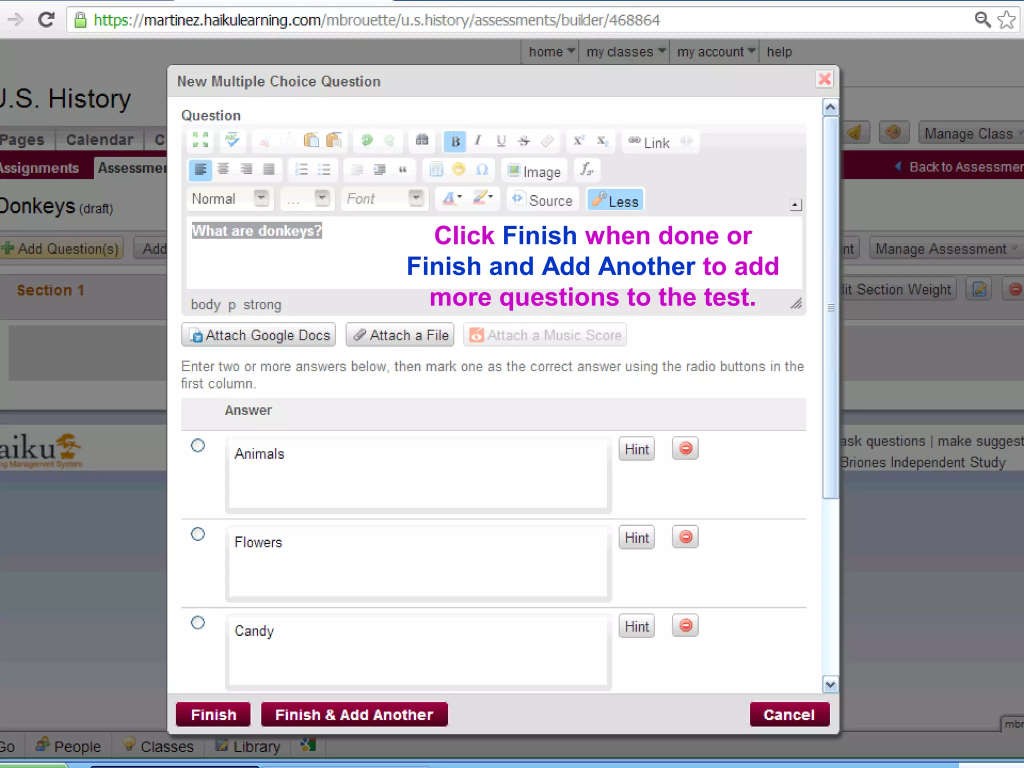Screen dimensions: 1024x768
Task: Apply superscript formatting
Action: pos(578,140)
